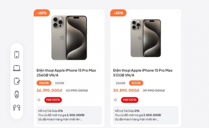This screenshot has height=128, width=209.
Task: Add 256GB iPhone to wishlist heart
Action: tap(101, 13)
